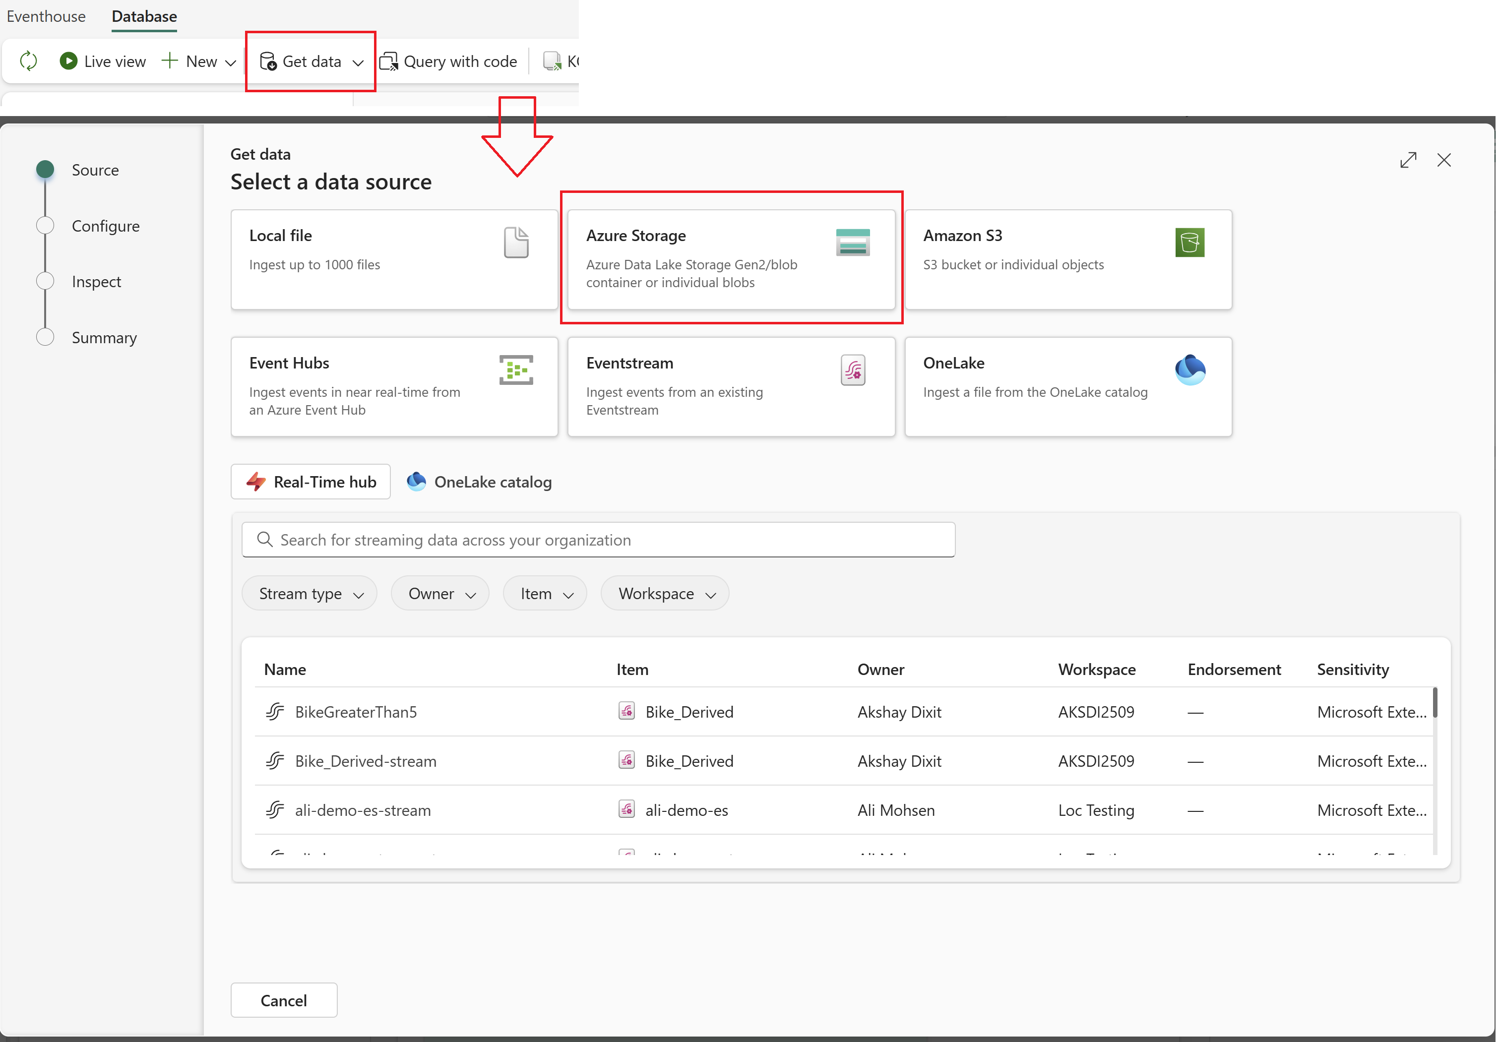The height and width of the screenshot is (1042, 1499).
Task: Click the Cancel button
Action: (285, 1001)
